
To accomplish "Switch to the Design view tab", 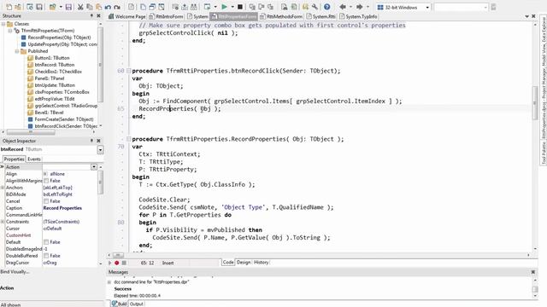I will [x=244, y=263].
